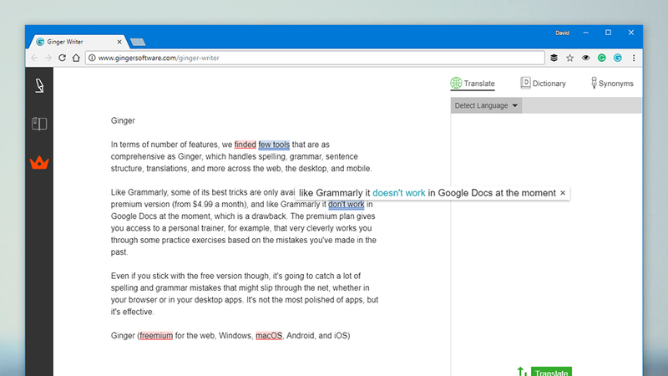The image size is (668, 376).
Task: Open a new browser tab
Action: [x=138, y=42]
